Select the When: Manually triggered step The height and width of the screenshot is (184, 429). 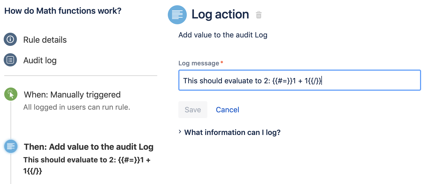[72, 95]
